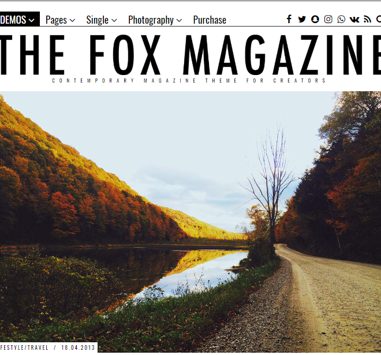Click the Contemporary Magazine Theme tagline

[x=189, y=81]
